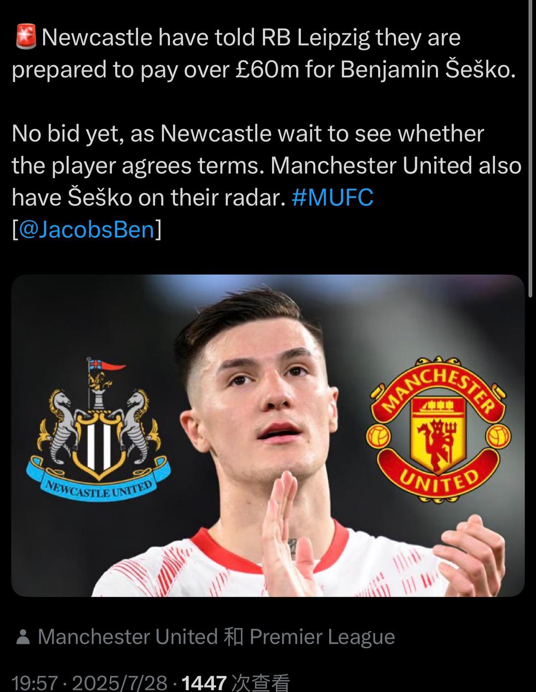Screen dimensions: 536x692
Task: Tap the 次查看 views label
Action: pyautogui.click(x=260, y=683)
